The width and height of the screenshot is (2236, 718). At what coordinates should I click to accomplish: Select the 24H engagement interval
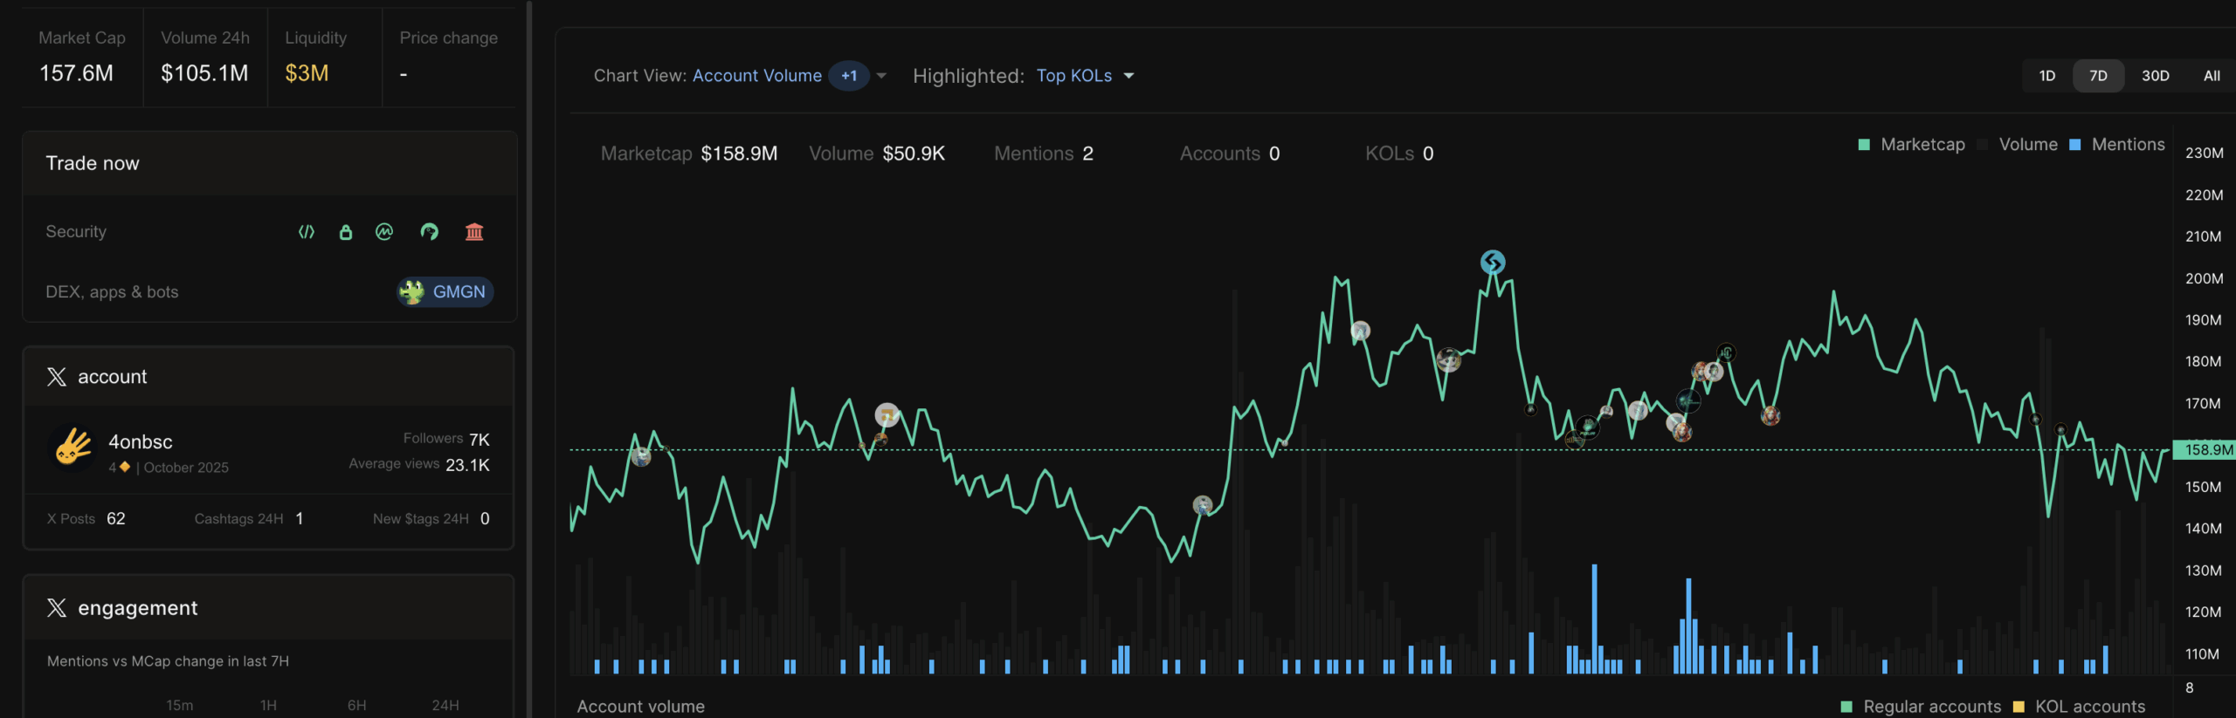coord(445,705)
